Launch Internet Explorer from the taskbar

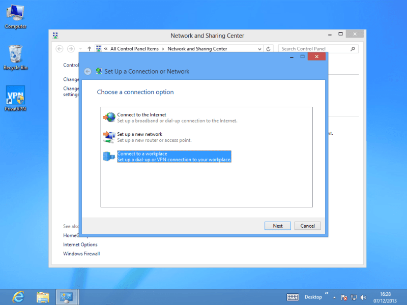tap(18, 297)
